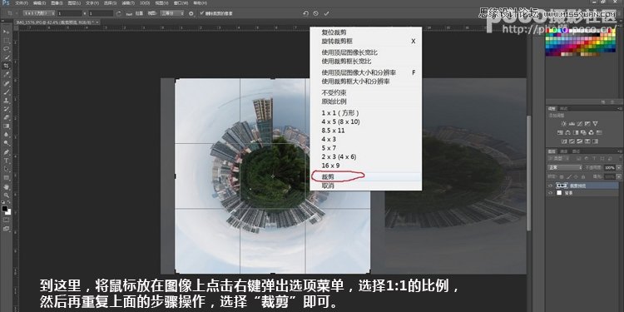
Task: Cancel the current crop operation icon
Action: 315,13
